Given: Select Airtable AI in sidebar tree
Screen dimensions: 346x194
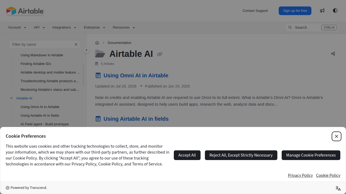Looking at the screenshot, I should point(24,98).
